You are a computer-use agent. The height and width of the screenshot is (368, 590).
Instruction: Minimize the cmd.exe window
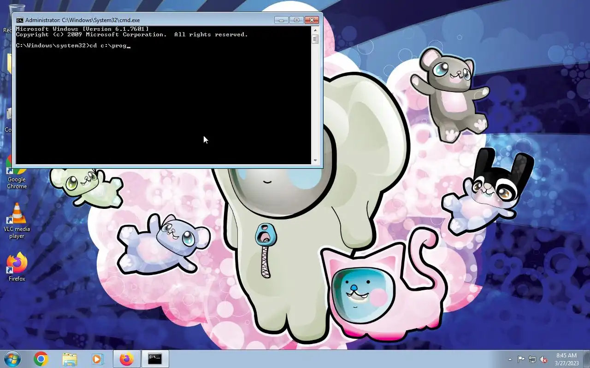(281, 20)
